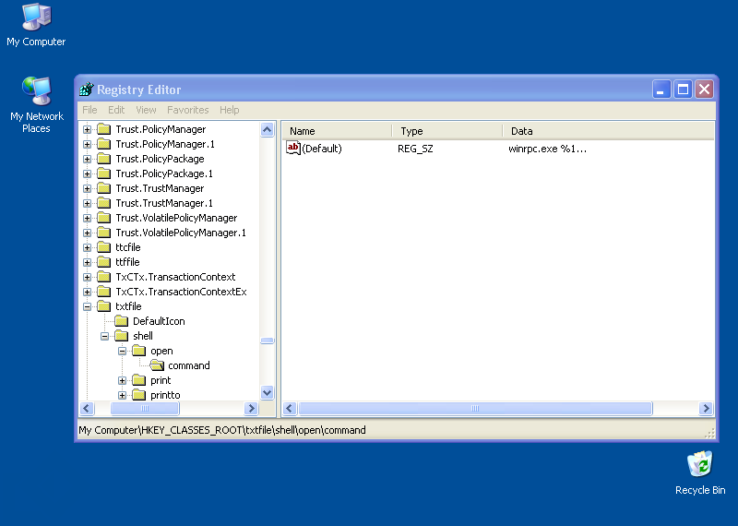Image resolution: width=738 pixels, height=526 pixels.
Task: Open the View menu
Action: click(x=146, y=110)
